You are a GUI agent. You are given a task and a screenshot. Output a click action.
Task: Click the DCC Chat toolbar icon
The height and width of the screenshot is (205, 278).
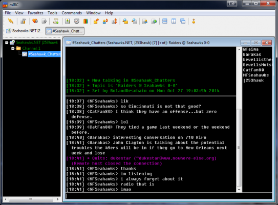coord(105,21)
